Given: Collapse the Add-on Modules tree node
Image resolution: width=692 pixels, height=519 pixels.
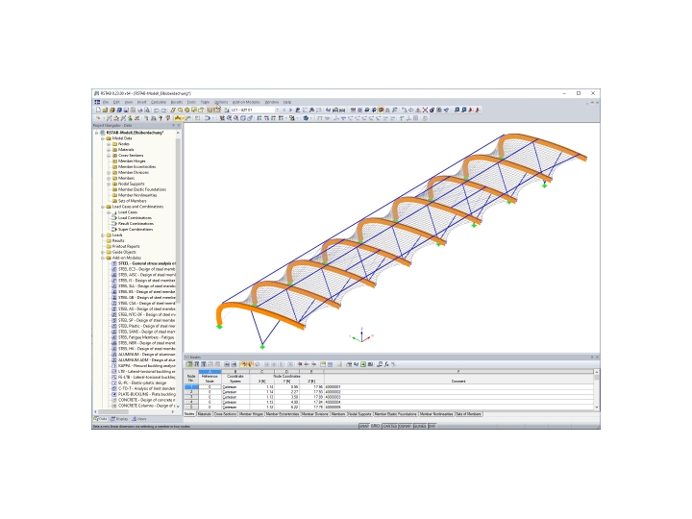Looking at the screenshot, I should 103,258.
